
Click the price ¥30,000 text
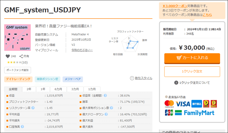(x=192, y=48)
